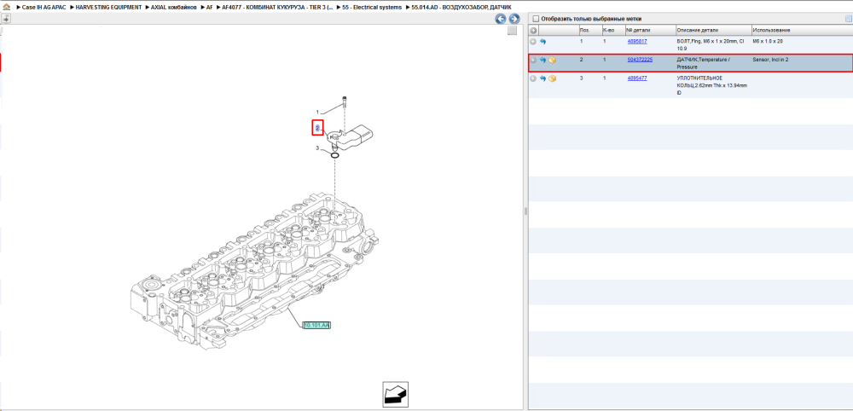Open part number link 504372225
Viewport: 853px width, 411px height.
640,59
